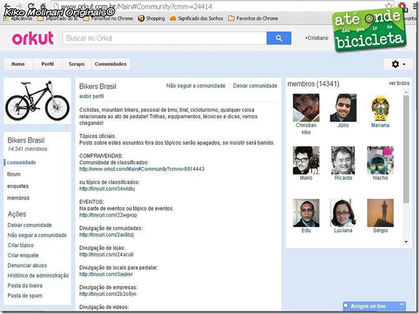
Task: Click the members list scrollbar thumb
Action: pos(406,149)
